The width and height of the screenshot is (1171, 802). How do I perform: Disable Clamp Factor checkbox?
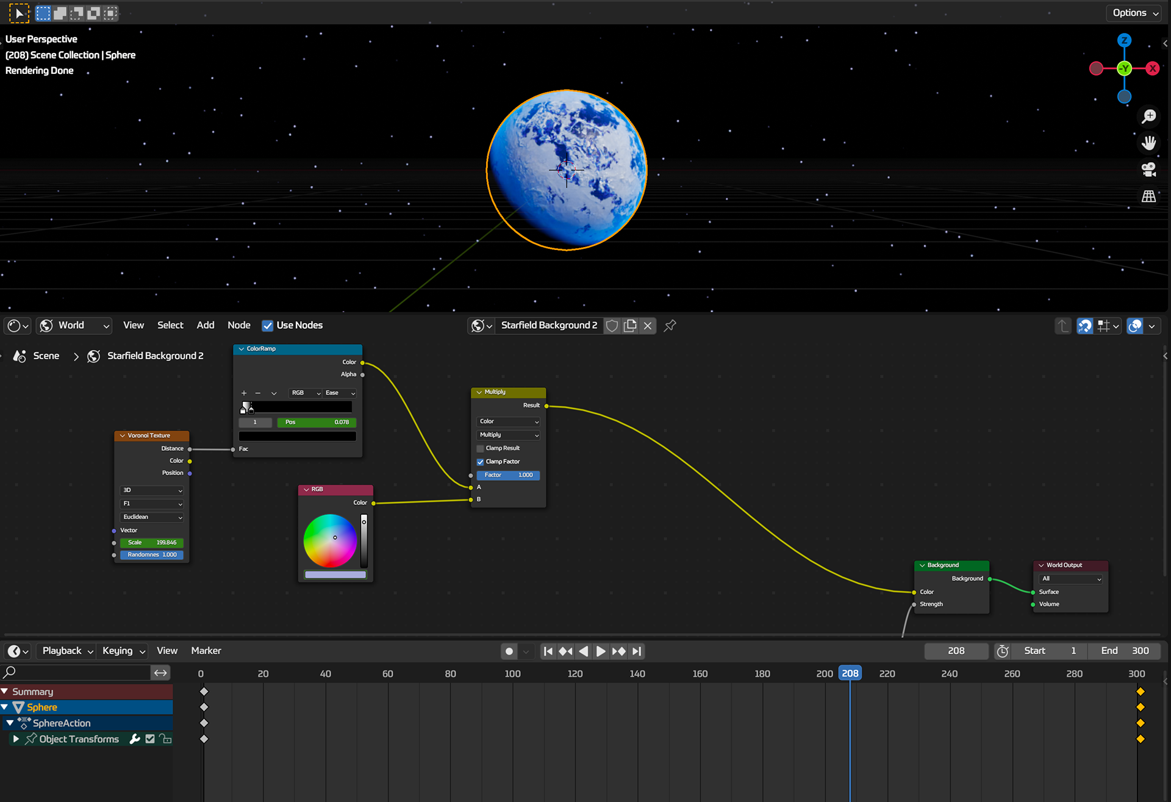tap(480, 462)
